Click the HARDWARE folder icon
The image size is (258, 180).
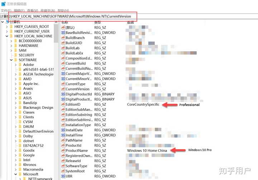click(x=16, y=46)
